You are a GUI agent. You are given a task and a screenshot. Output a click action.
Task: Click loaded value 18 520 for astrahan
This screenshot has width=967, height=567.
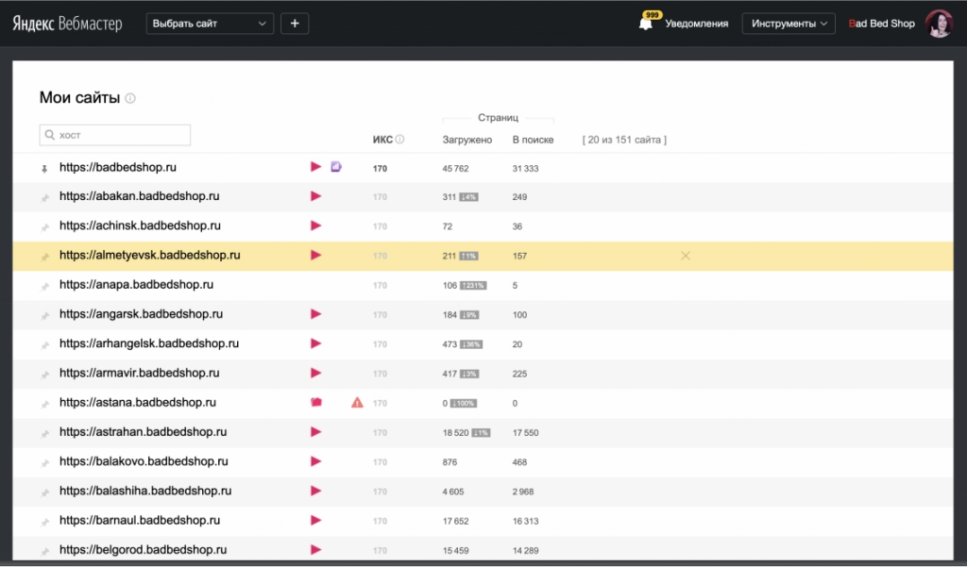455,433
